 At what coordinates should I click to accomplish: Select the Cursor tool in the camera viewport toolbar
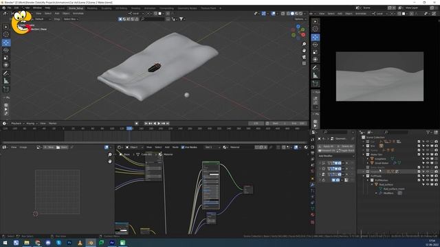316,29
